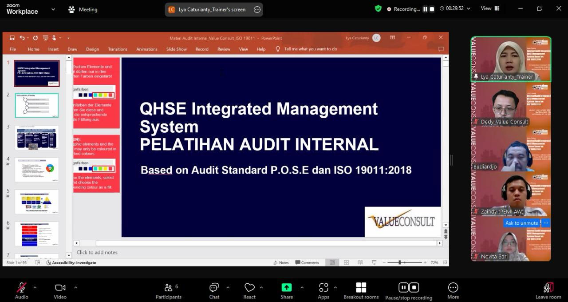
Task: Open Zoom Workplace dropdown chevron
Action: (x=53, y=9)
